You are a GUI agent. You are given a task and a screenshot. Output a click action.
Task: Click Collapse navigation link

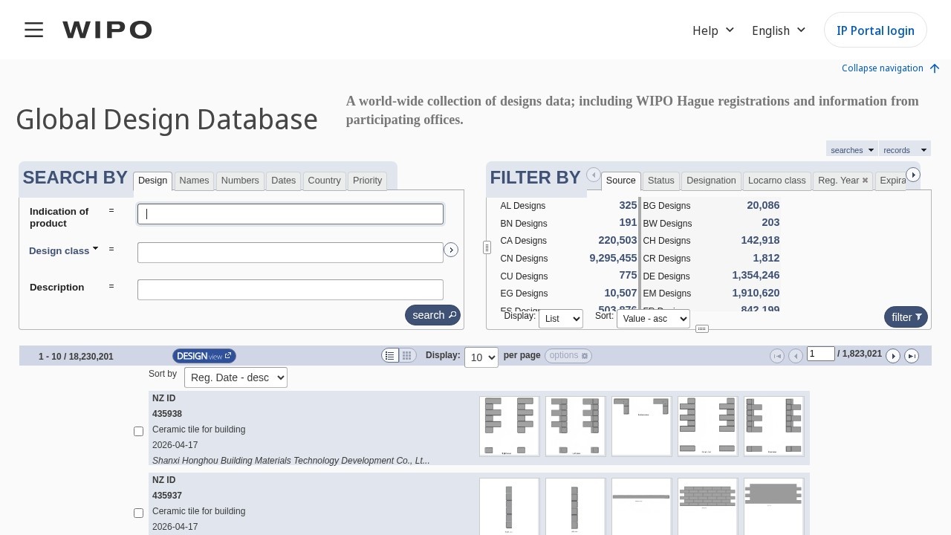(x=883, y=68)
